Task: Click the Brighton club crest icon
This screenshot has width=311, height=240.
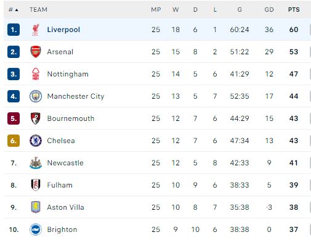Action: (36, 230)
